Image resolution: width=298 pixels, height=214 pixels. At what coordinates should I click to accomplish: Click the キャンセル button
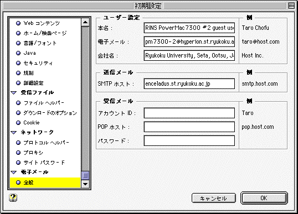point(214,199)
